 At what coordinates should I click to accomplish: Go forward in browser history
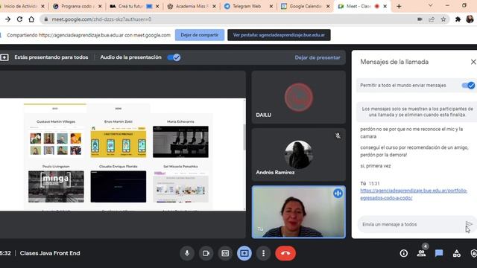click(8, 19)
